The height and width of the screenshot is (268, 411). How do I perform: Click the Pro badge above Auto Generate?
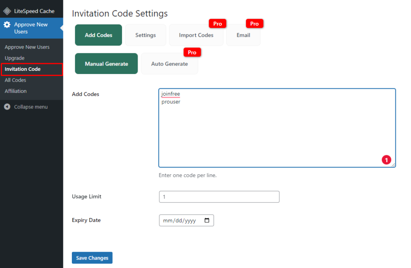192,52
